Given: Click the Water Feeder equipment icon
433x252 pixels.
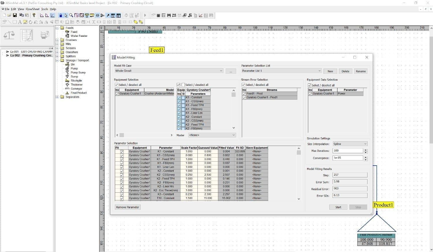Looking at the screenshot, I should click(x=67, y=36).
